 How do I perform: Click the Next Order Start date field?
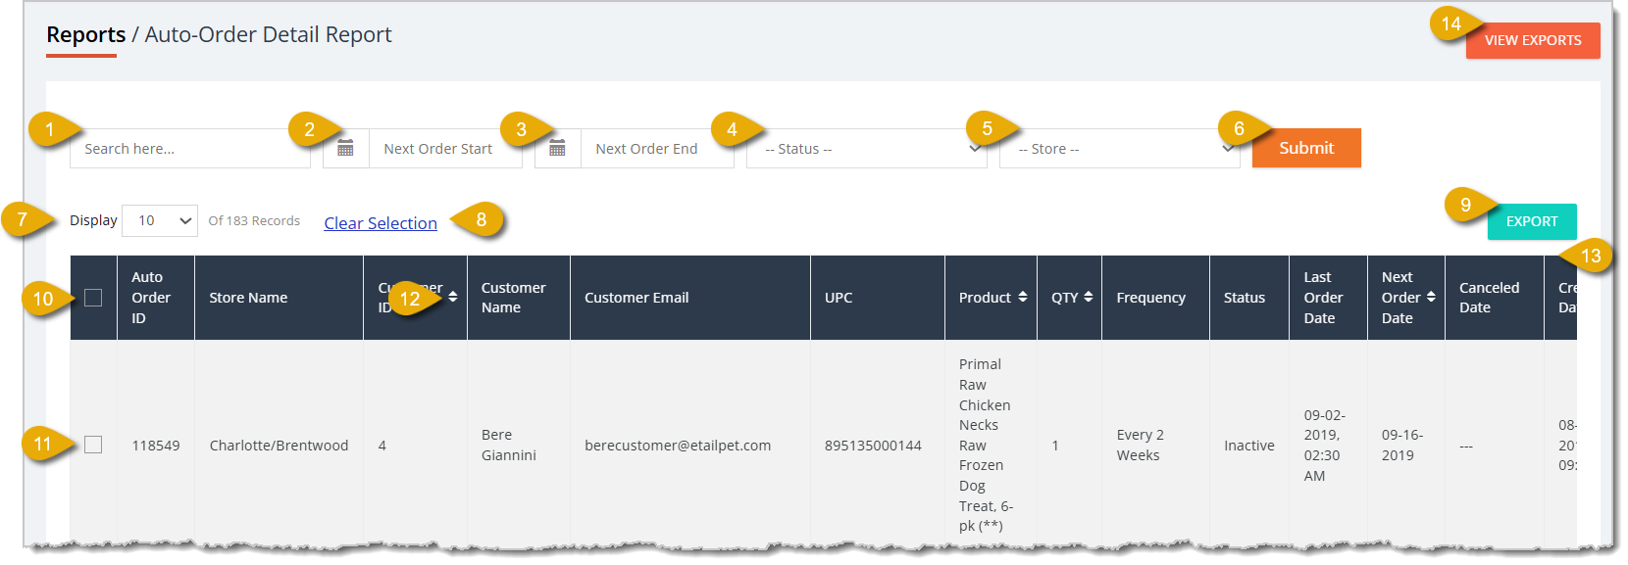[446, 149]
